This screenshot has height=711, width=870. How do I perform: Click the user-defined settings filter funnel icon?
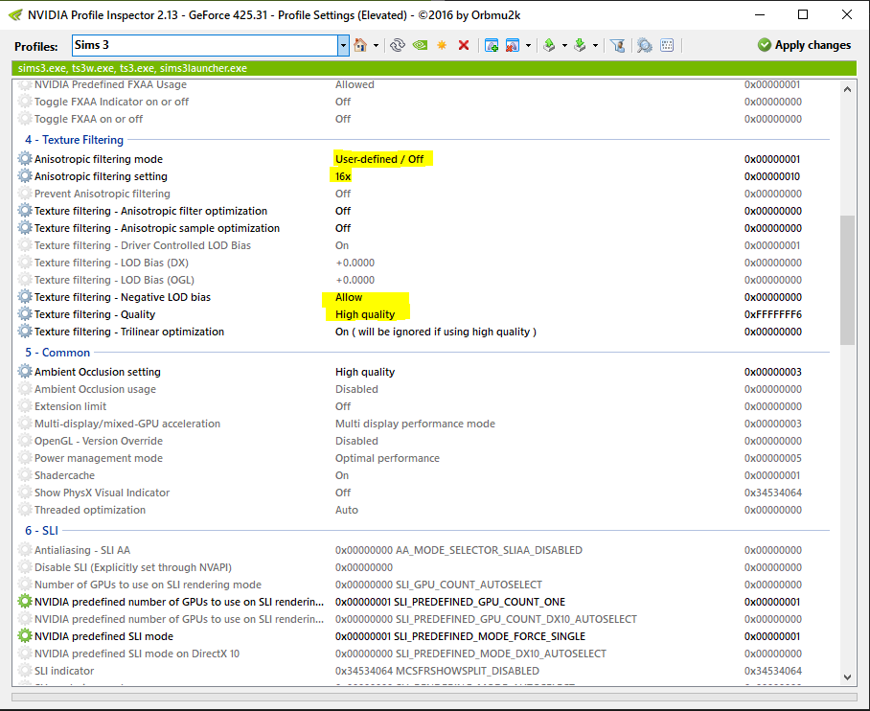[x=618, y=45]
